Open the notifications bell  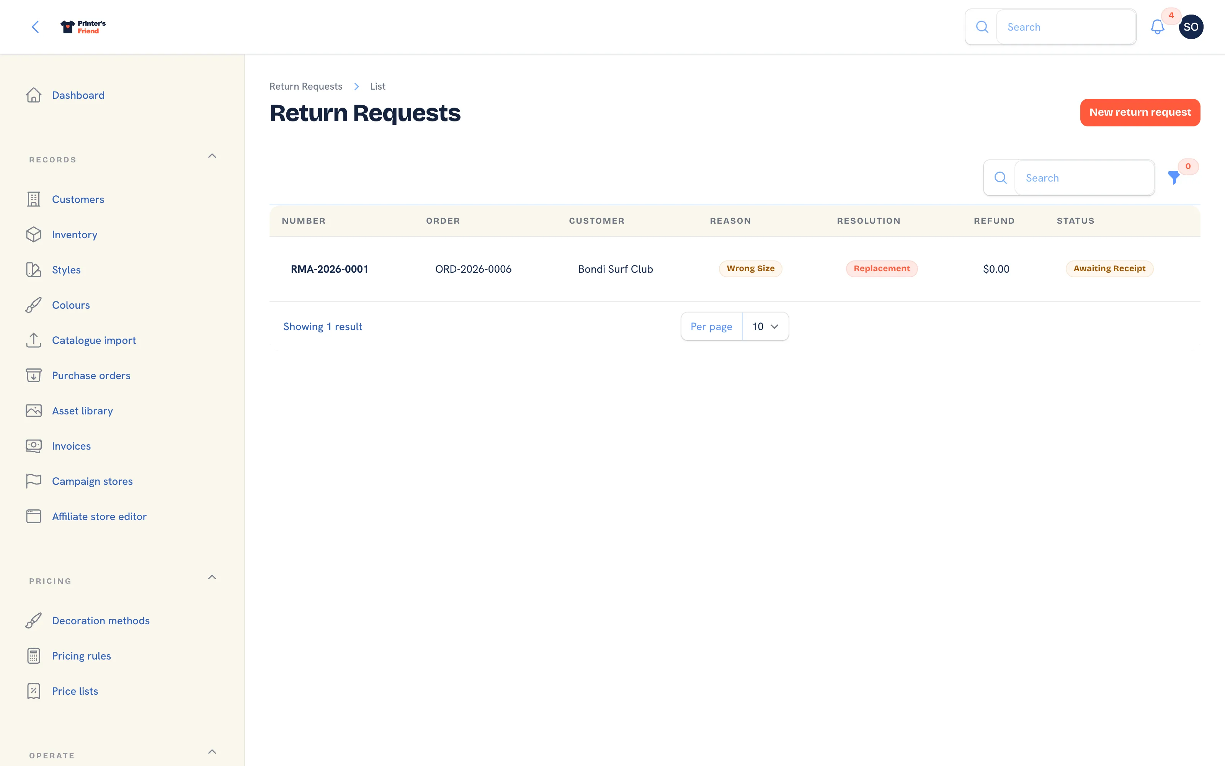[x=1157, y=27]
